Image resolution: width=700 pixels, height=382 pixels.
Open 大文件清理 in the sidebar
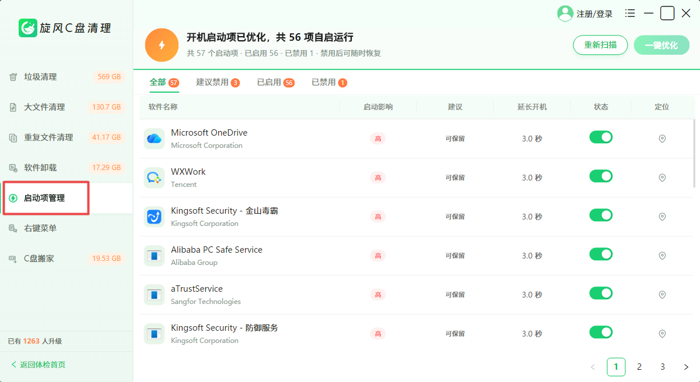[x=66, y=107]
